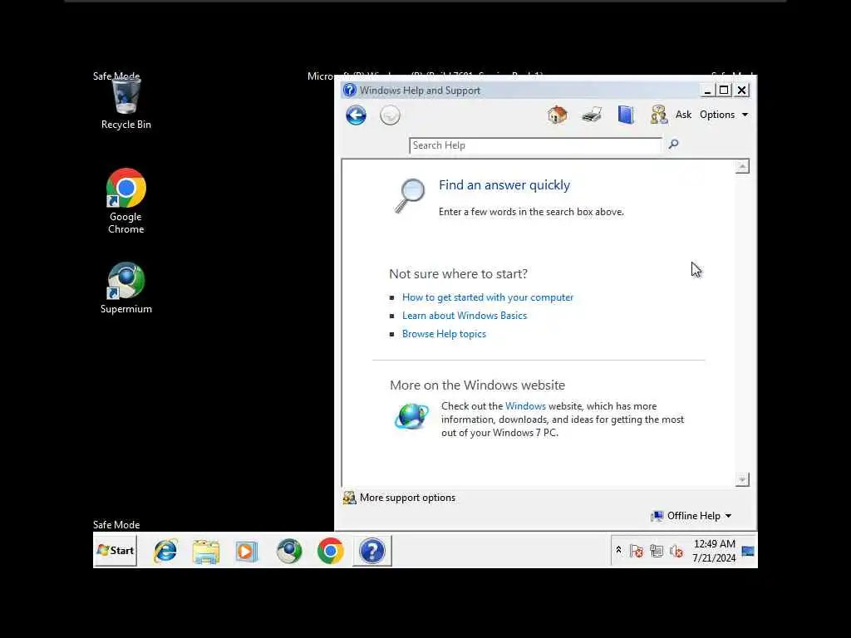Viewport: 851px width, 638px height.
Task: Expand the Offline Help dropdown
Action: coord(691,516)
